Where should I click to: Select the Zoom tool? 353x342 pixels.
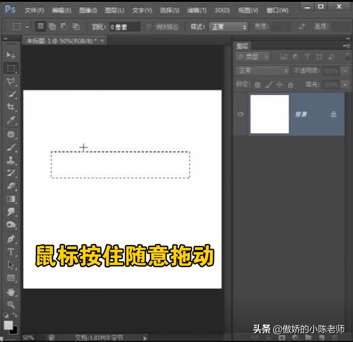(10, 305)
